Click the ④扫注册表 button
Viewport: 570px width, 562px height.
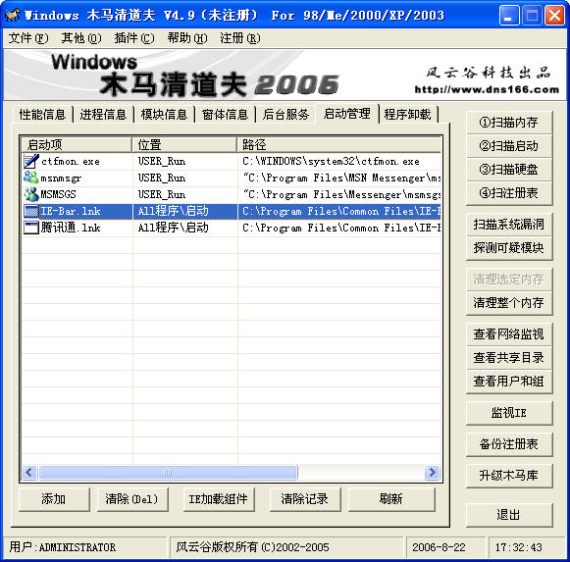[509, 192]
